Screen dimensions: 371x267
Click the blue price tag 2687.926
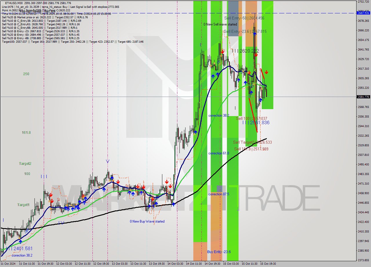click(363, 13)
